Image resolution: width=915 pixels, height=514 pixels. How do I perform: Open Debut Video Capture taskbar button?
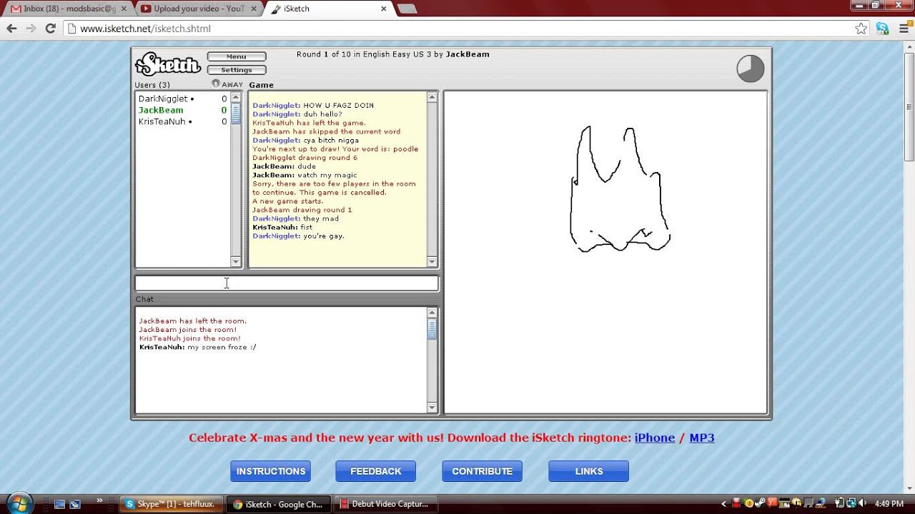tap(387, 504)
